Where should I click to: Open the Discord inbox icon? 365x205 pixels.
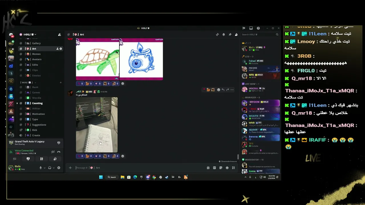[251, 28]
